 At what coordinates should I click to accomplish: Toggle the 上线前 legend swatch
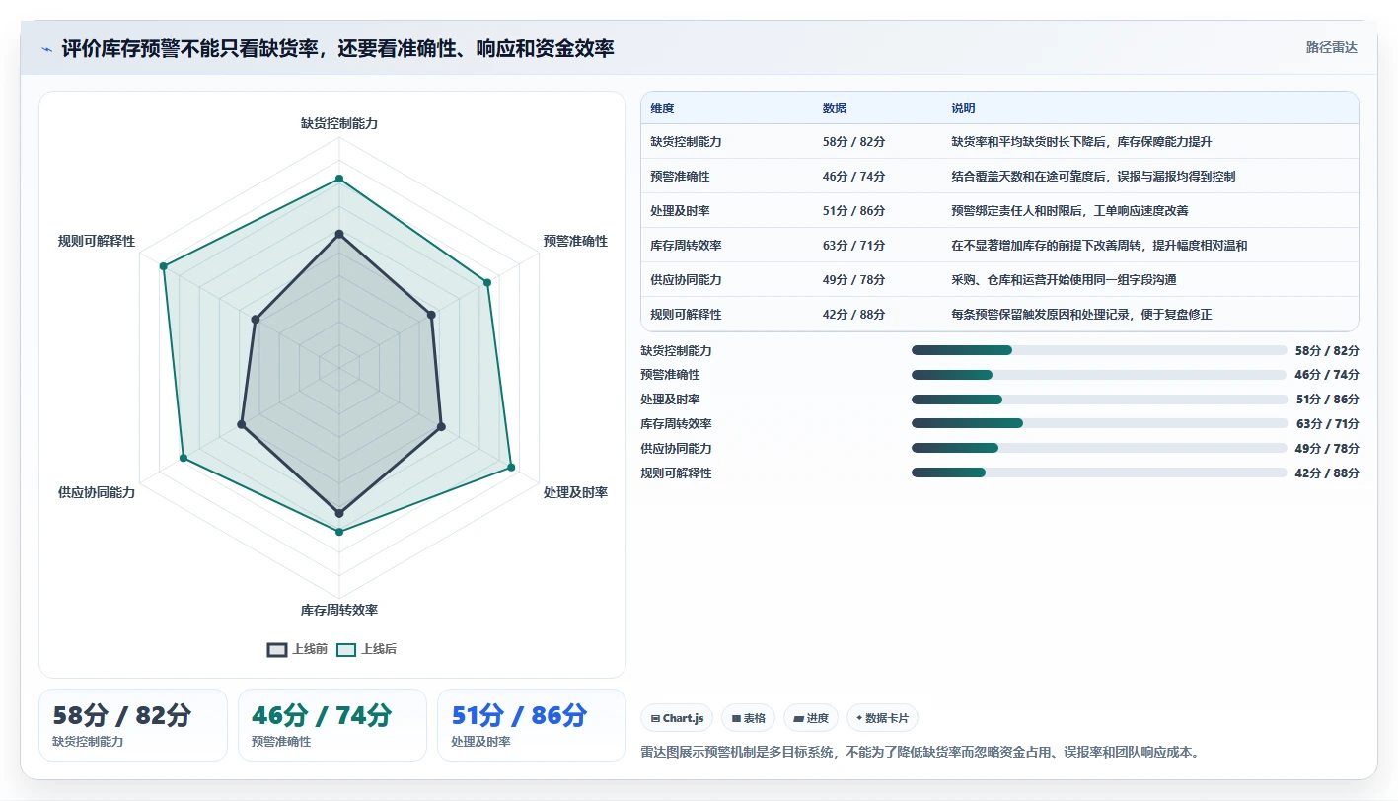(x=277, y=650)
